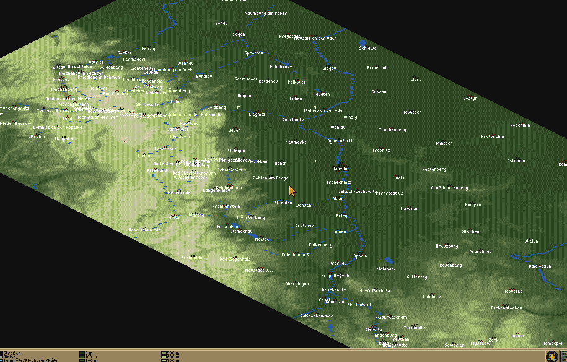
Task: Click the Liegnitz town label
Action: pos(257,114)
